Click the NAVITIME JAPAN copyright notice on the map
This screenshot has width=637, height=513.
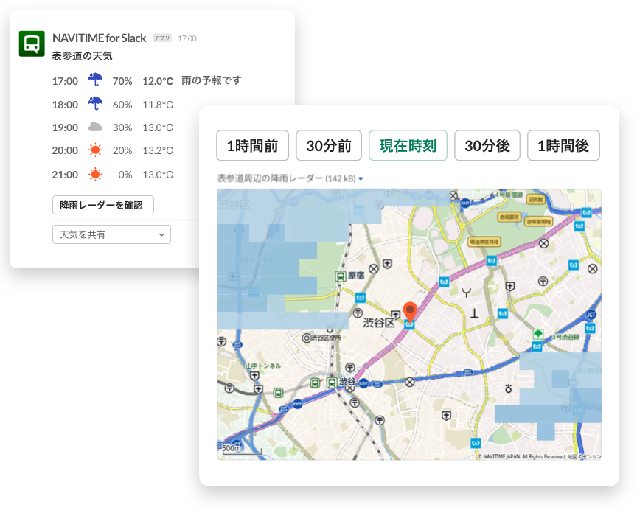pos(539,456)
